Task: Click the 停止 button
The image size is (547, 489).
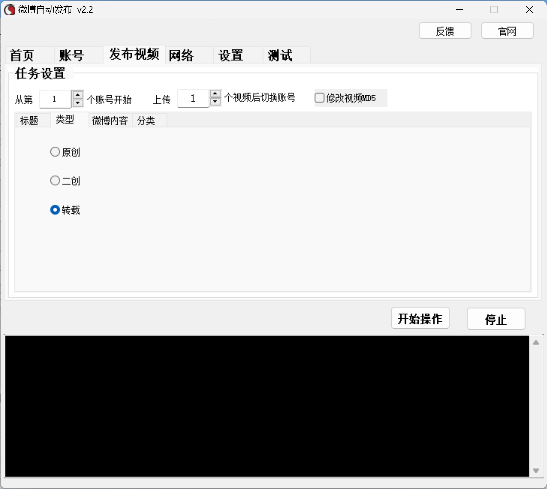Action: (496, 319)
